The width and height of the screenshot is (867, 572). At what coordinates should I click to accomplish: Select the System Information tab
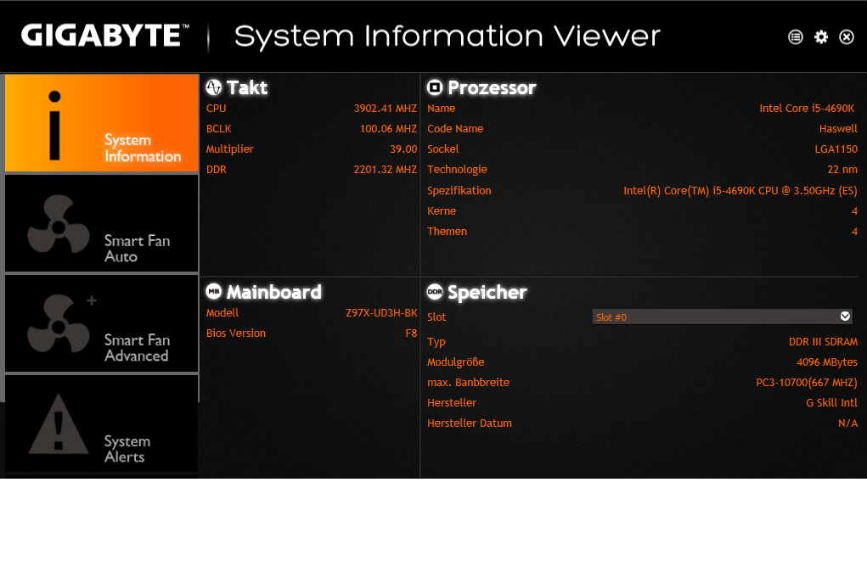102,123
